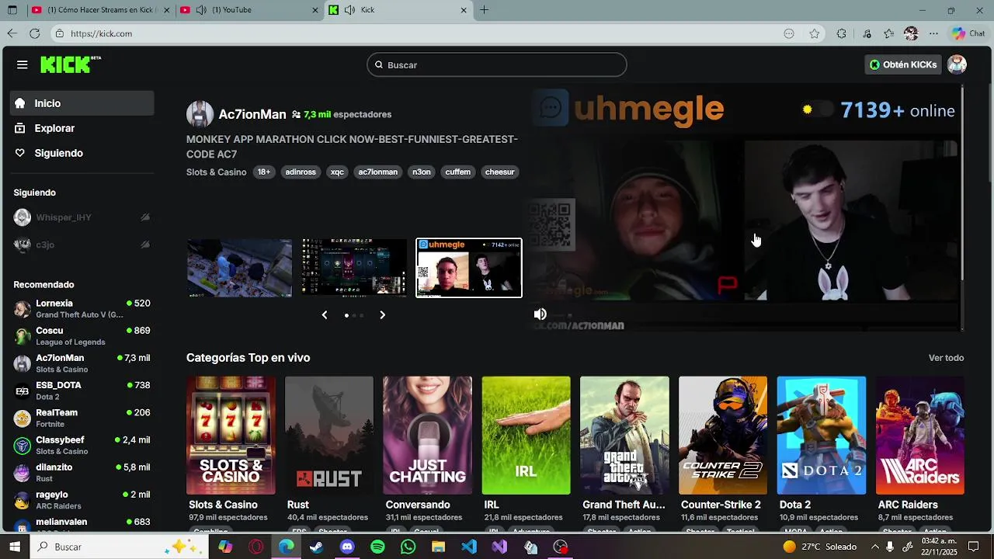The height and width of the screenshot is (559, 994).
Task: Mute the YouTube tab audio icon
Action: (201, 10)
